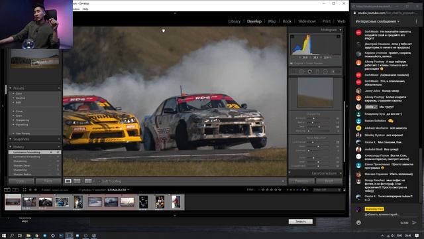
Task: Click the Copy button
Action: point(21,181)
